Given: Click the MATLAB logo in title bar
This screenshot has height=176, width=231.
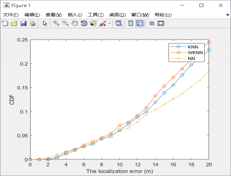Looking at the screenshot, I should coord(7,5).
